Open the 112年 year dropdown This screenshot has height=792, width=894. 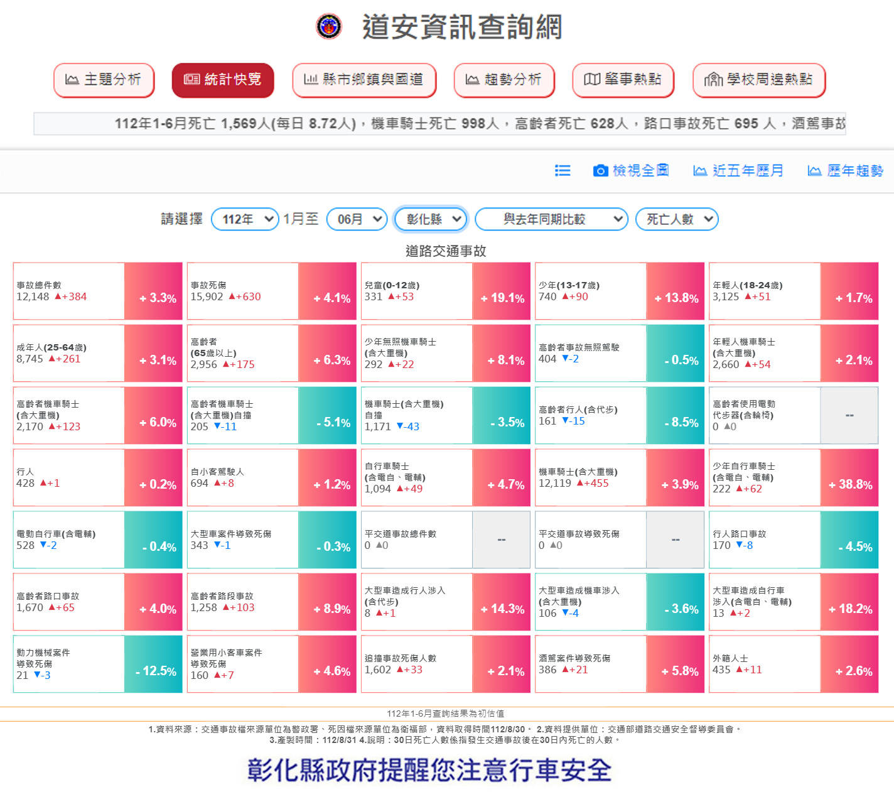pyautogui.click(x=245, y=219)
